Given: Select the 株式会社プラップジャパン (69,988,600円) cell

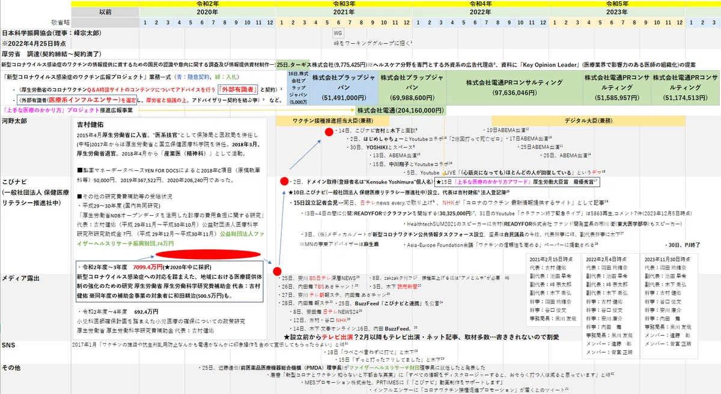Looking at the screenshot, I should (x=413, y=87).
